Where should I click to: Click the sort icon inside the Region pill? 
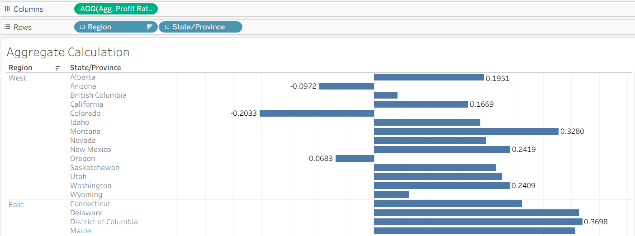(149, 27)
